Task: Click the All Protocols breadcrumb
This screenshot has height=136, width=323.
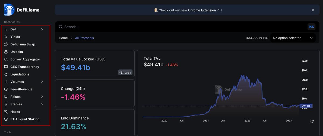Action: (85, 38)
